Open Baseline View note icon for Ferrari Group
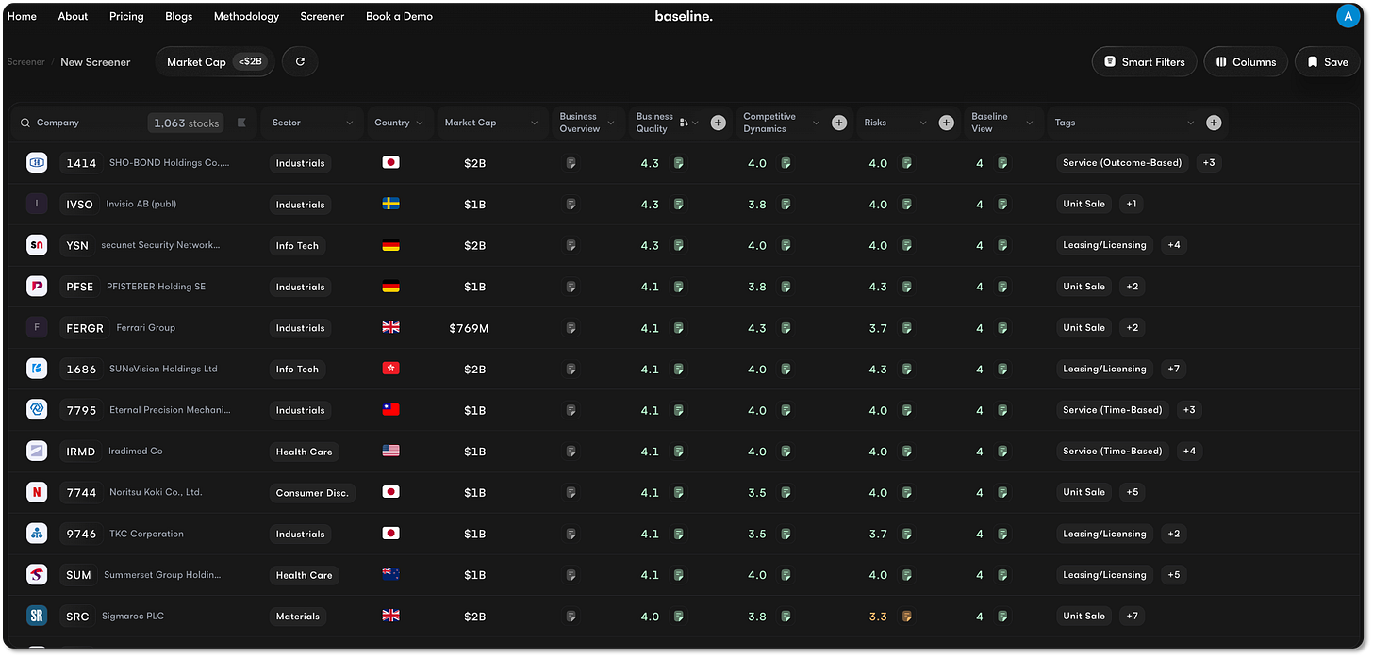Viewport: 1373px width, 658px height. point(1002,328)
